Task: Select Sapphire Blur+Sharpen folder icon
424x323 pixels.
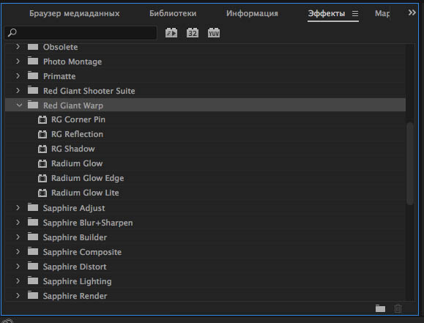Action: [x=33, y=222]
